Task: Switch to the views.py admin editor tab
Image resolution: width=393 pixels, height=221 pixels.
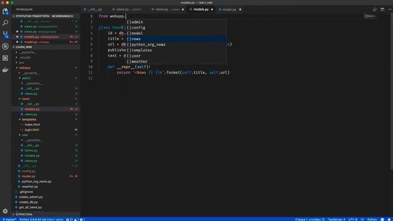Action: pyautogui.click(x=128, y=10)
